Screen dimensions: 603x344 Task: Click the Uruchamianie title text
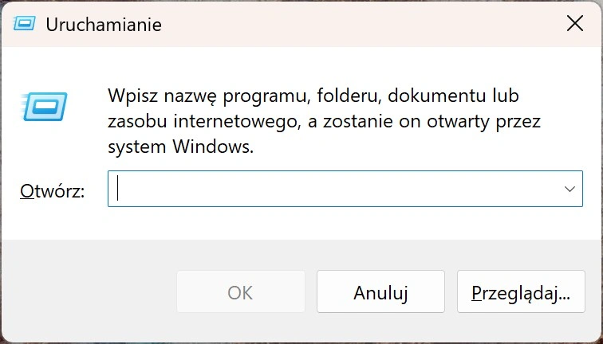[104, 24]
